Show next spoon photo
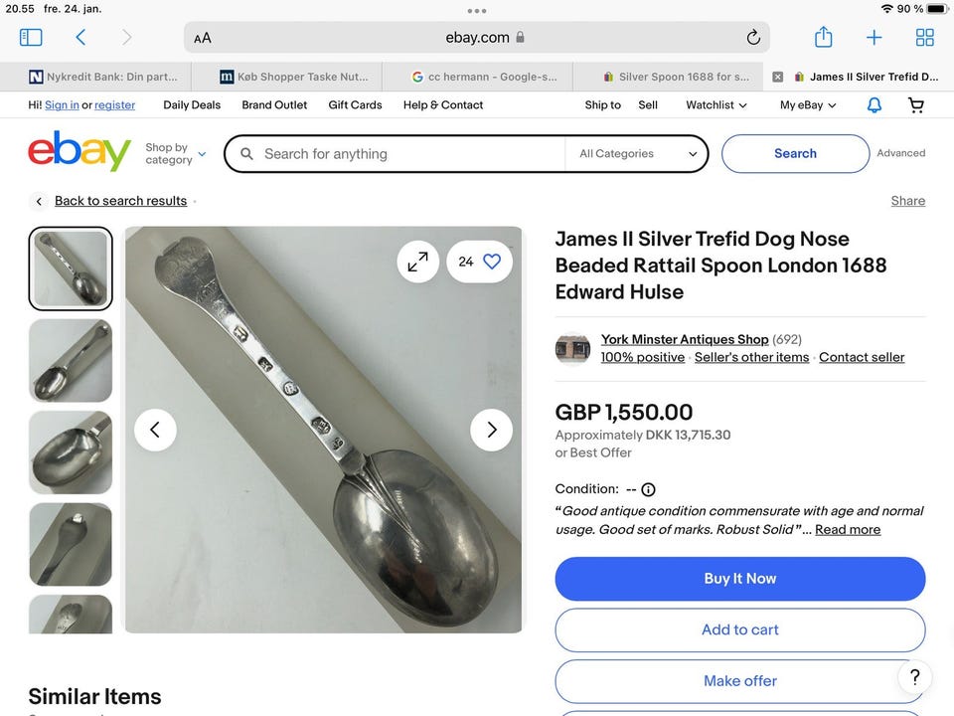 point(491,430)
